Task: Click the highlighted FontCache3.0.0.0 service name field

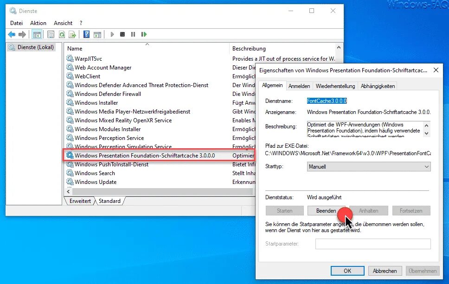Action: (x=327, y=101)
